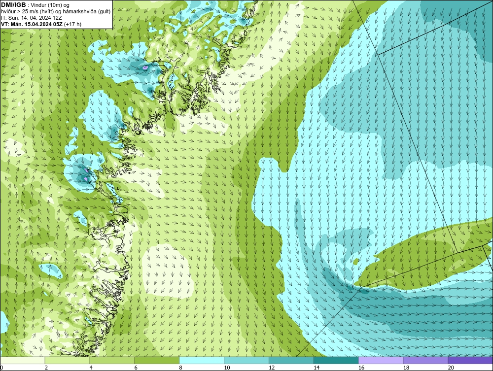Select the 10–12 m/s turquoise swatch
493x371 pixels.
tap(246, 360)
